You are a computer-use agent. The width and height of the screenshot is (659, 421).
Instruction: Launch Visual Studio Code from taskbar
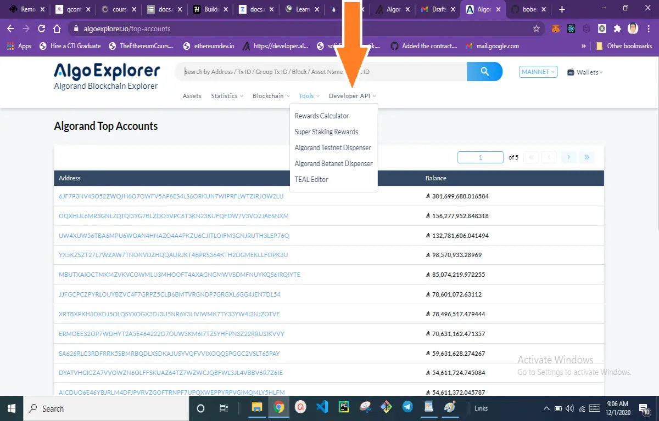[x=322, y=408]
